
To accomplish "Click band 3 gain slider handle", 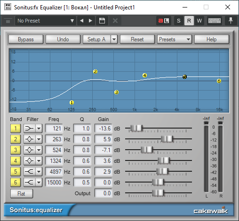I will pyautogui.click(x=147, y=150).
